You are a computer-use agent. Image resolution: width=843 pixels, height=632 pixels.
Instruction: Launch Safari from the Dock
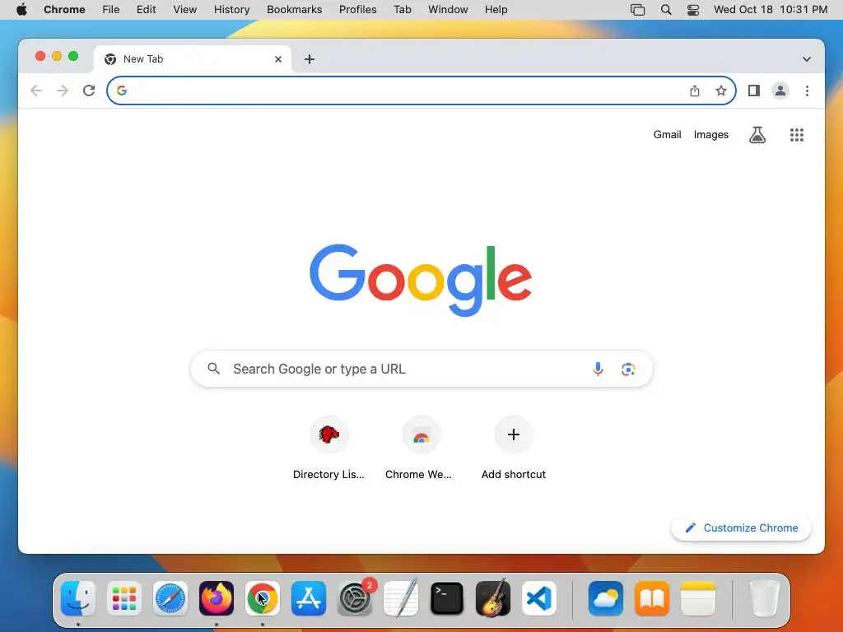coord(170,597)
